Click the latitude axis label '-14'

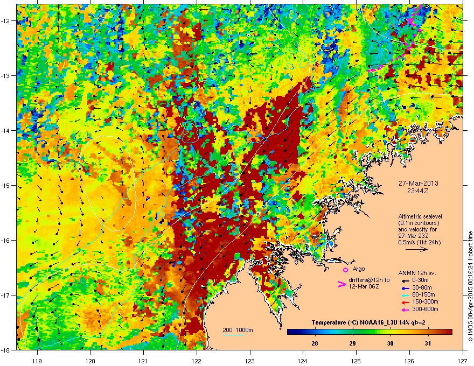(5, 130)
